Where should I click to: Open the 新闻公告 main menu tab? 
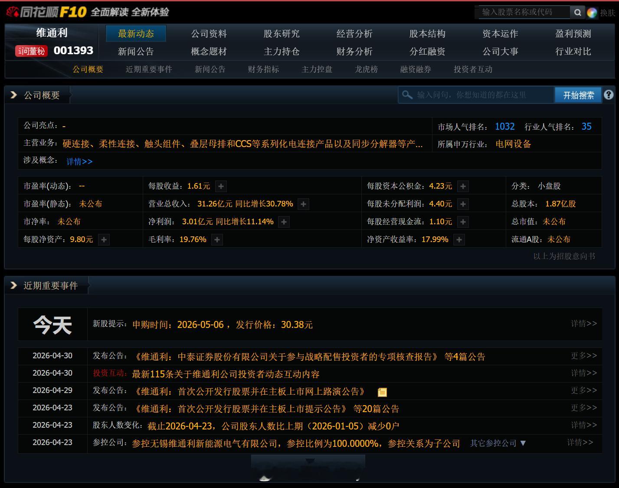pos(136,52)
